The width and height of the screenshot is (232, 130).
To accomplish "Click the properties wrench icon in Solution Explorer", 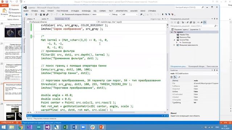I will point(202,22).
